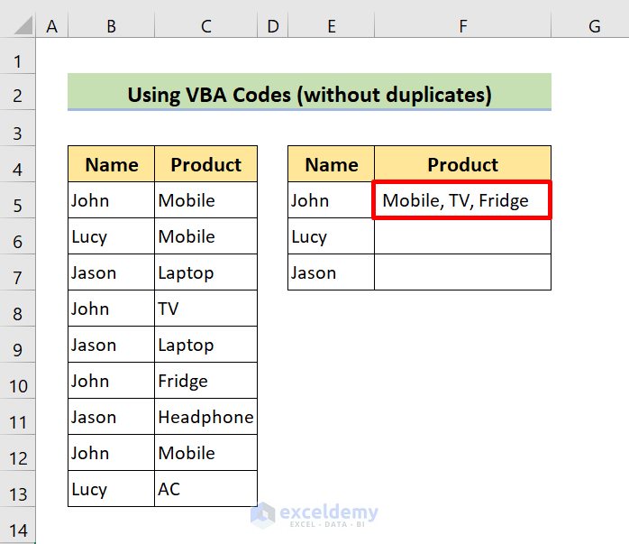
Task: Select row 12 header
Action: click(17, 453)
